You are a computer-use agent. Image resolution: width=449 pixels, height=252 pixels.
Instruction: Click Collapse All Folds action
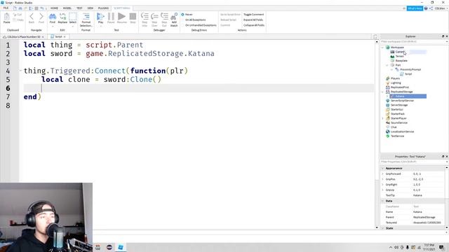click(x=254, y=25)
